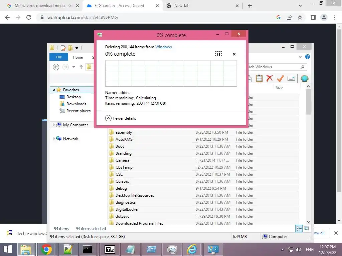The height and width of the screenshot is (256, 342).
Task: Open Chrome profile avatar
Action: click(324, 17)
